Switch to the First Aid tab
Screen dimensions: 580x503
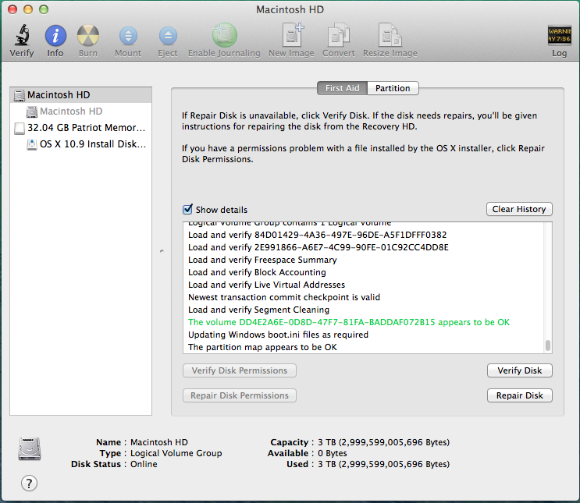click(342, 88)
